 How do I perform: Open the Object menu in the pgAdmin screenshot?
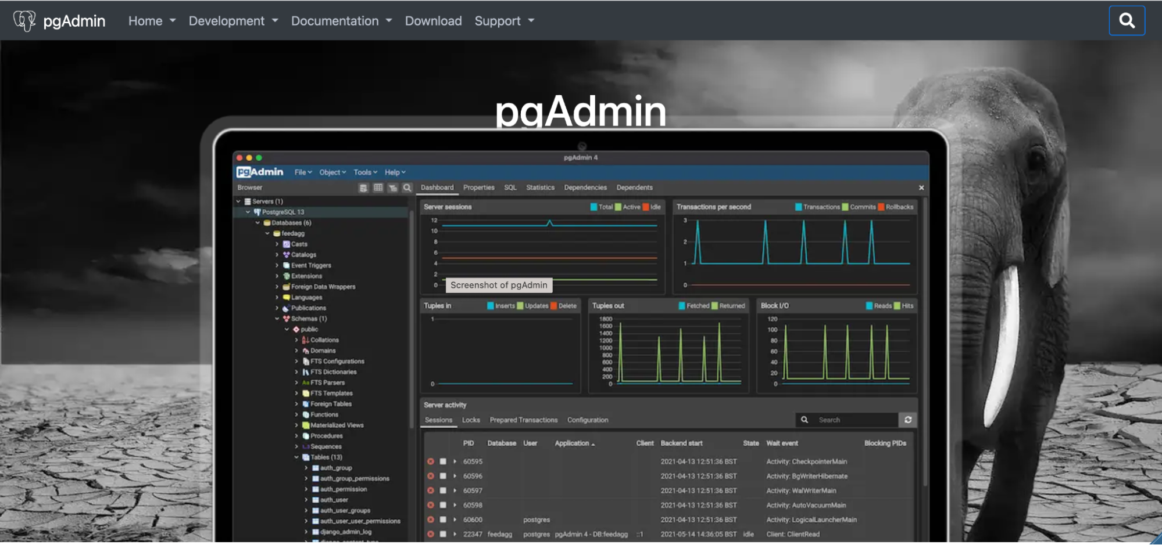pyautogui.click(x=332, y=172)
